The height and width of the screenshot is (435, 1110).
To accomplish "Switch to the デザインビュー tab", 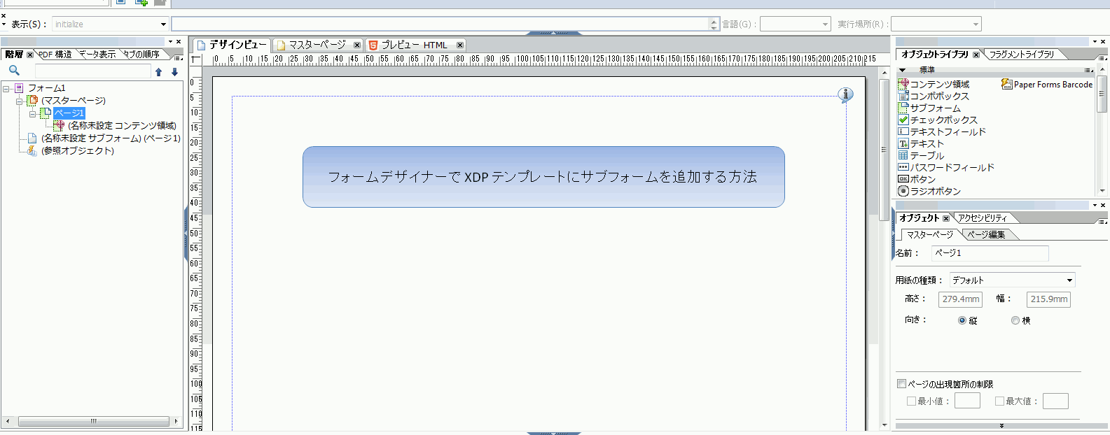I will (x=232, y=45).
